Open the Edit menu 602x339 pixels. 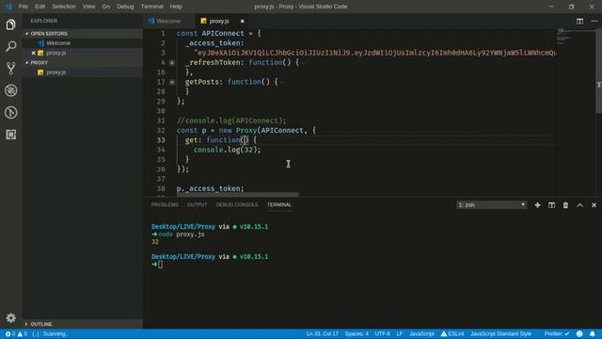coord(40,7)
